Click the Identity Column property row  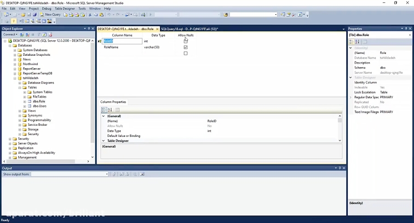379,82
